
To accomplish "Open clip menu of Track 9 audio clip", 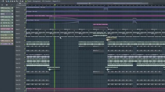I will 107,38.
